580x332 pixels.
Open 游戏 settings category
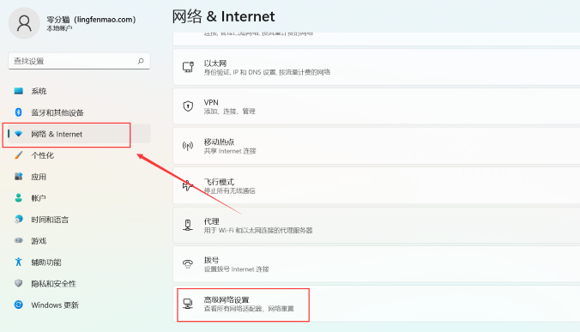[x=79, y=241]
